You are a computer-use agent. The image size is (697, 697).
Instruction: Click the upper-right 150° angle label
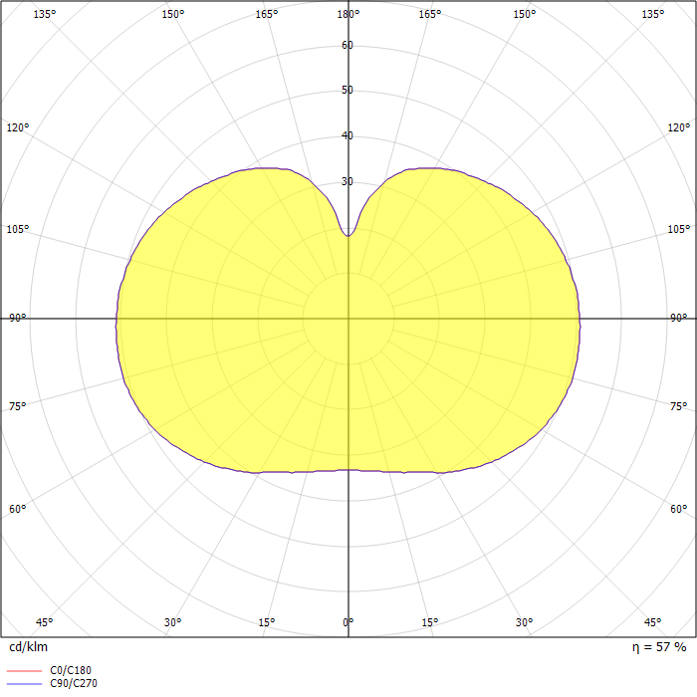click(x=525, y=14)
